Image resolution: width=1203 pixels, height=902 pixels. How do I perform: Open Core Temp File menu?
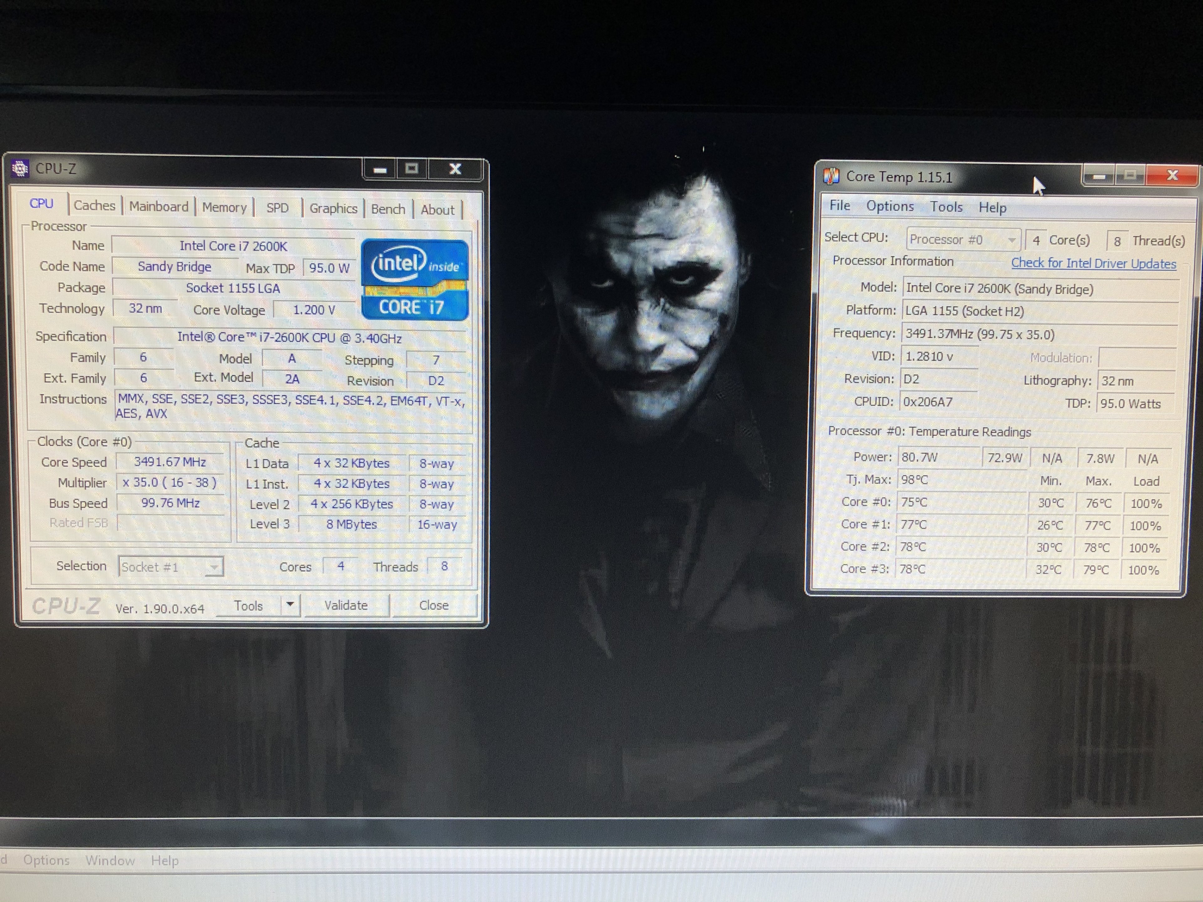(x=839, y=205)
